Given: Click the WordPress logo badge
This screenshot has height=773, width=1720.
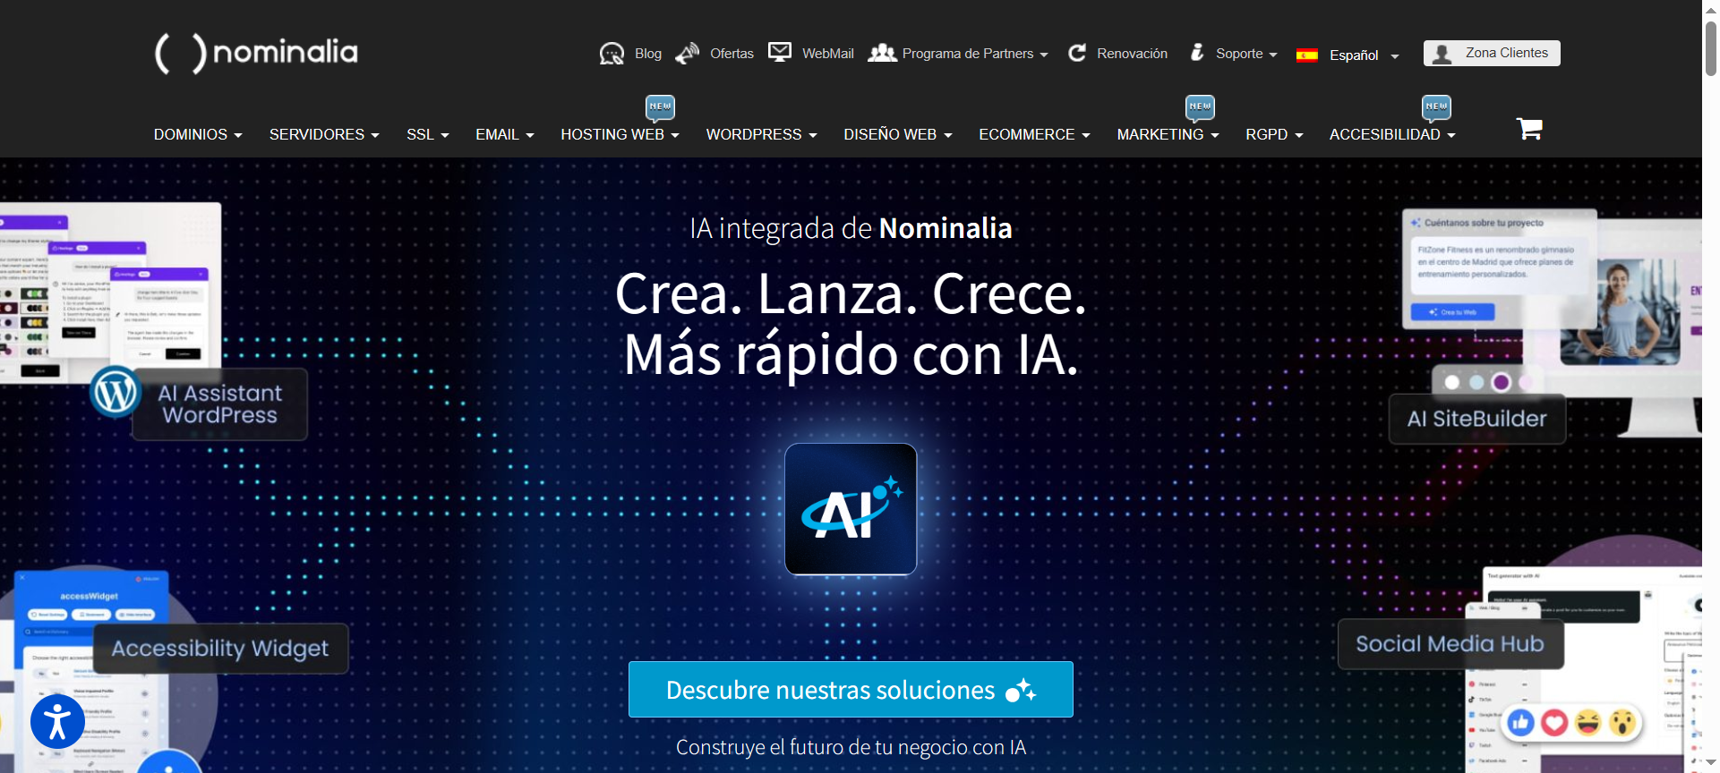Looking at the screenshot, I should pos(116,392).
